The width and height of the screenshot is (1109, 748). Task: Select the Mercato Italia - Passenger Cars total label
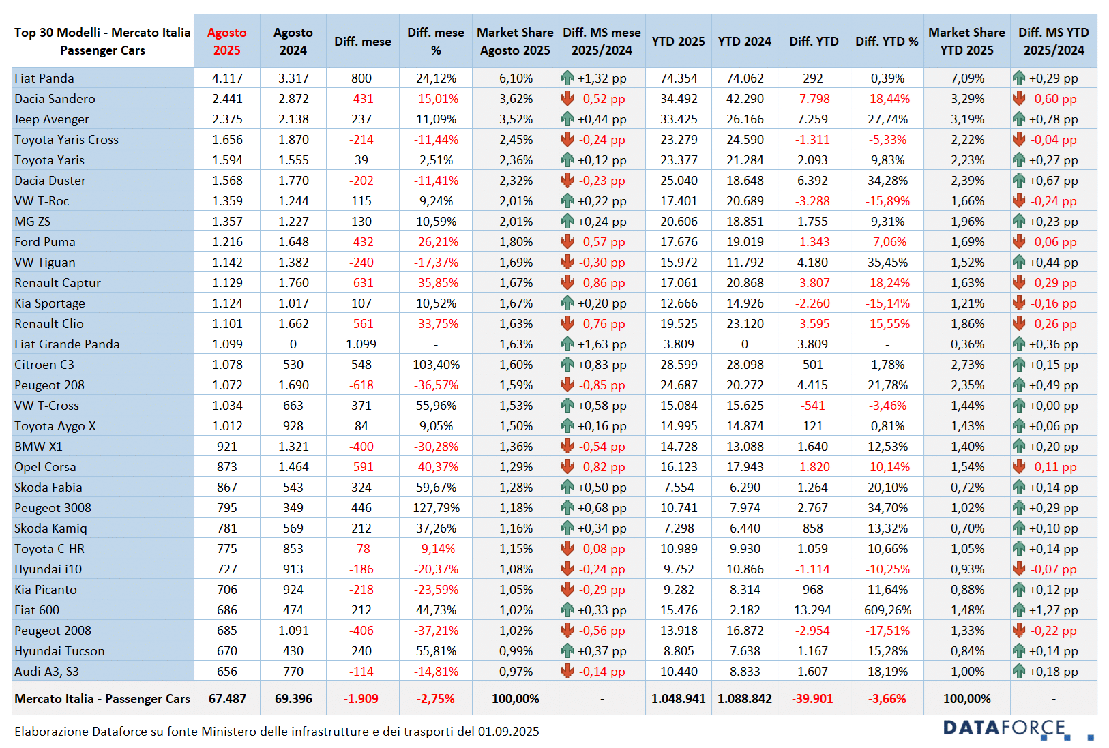coord(102,699)
